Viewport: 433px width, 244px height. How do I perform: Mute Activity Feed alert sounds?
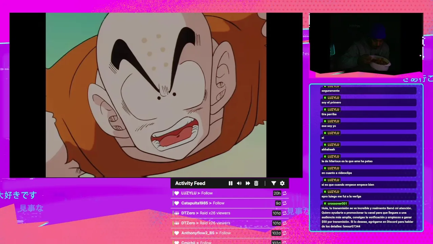239,183
